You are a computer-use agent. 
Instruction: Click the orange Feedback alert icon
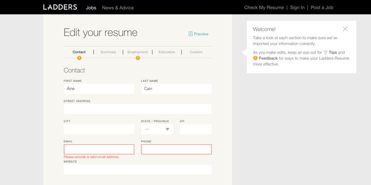pyautogui.click(x=255, y=58)
